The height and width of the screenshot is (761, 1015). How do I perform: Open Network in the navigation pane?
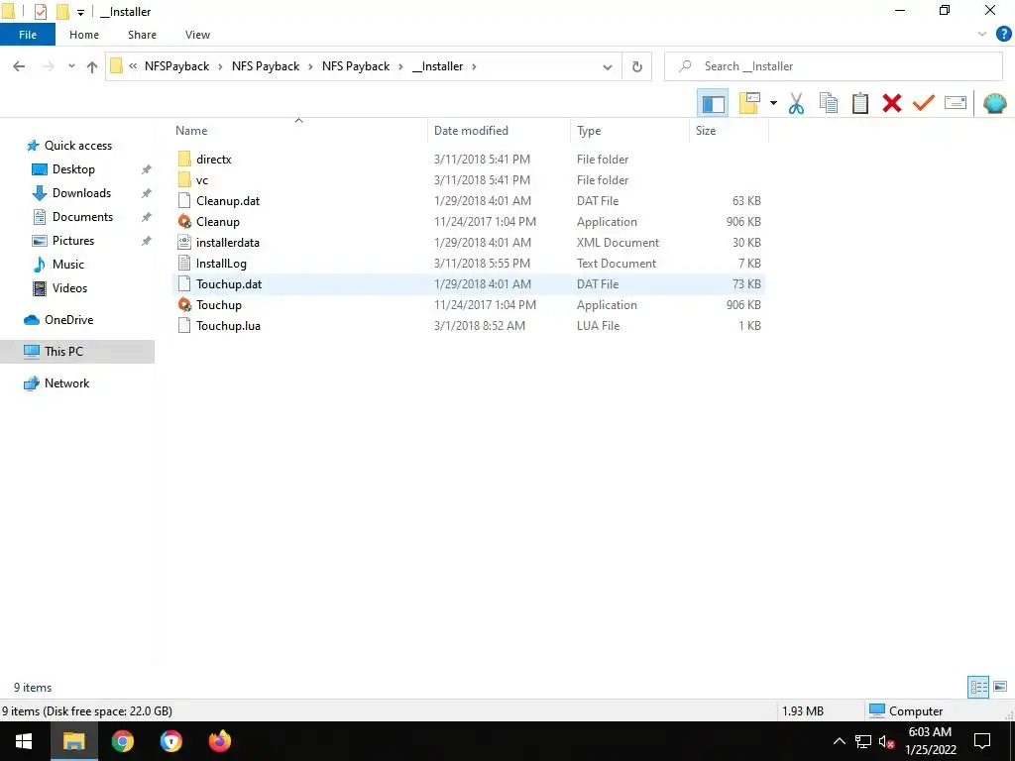point(66,383)
